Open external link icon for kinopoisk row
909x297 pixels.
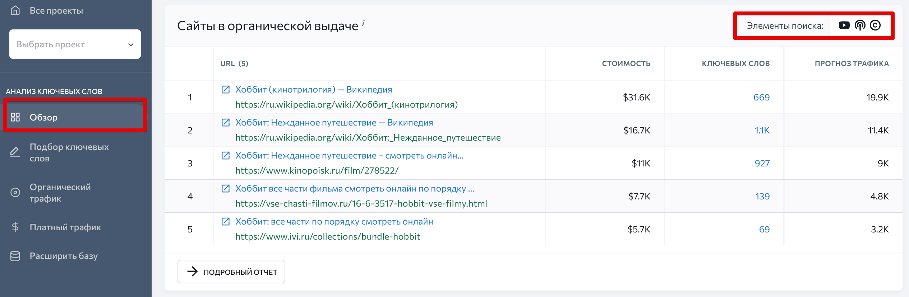pyautogui.click(x=225, y=156)
